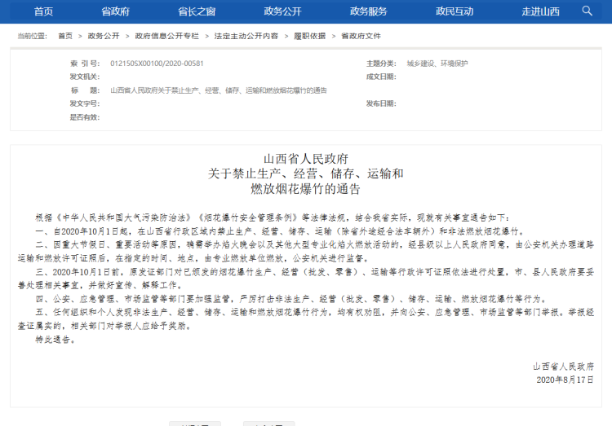Click the 履职依据 breadcrumb link

tap(309, 37)
